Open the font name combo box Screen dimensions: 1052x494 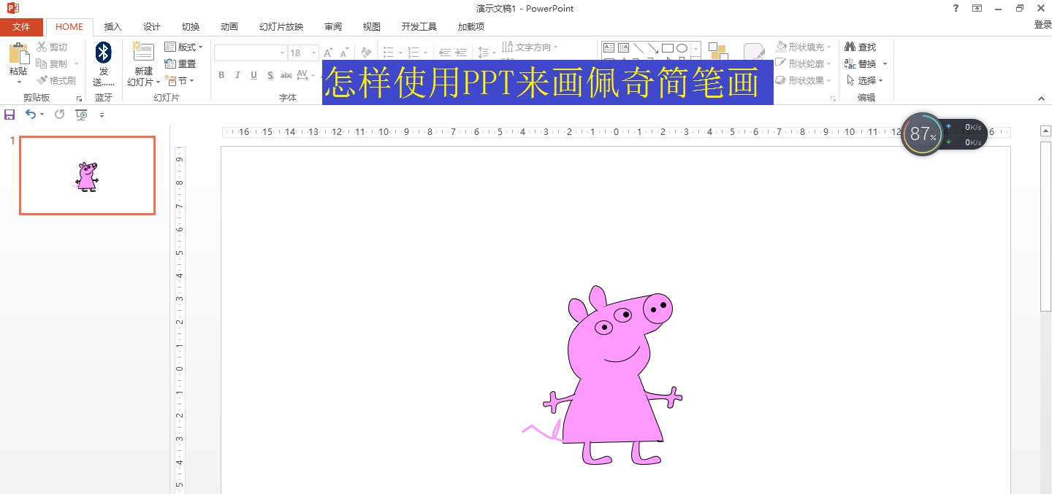[250, 53]
